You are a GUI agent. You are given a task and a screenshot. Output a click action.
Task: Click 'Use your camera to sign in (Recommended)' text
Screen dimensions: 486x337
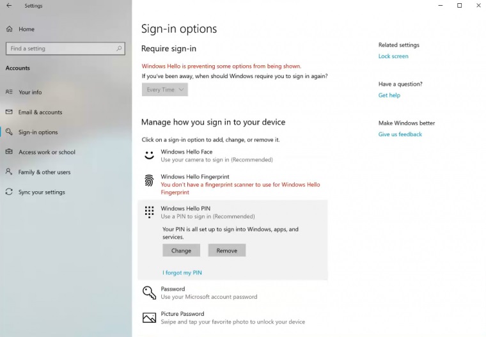click(217, 160)
